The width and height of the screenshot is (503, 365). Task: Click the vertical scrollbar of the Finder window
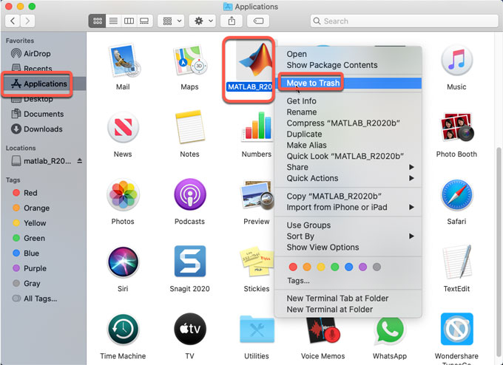[x=499, y=253]
